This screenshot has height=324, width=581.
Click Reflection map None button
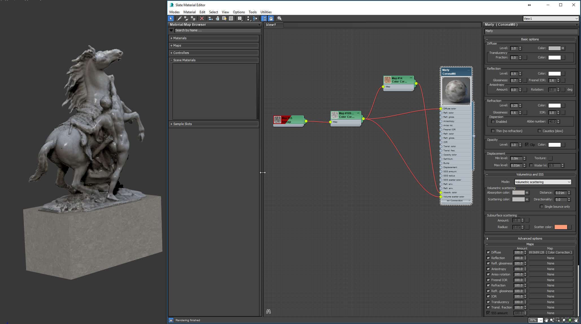551,258
